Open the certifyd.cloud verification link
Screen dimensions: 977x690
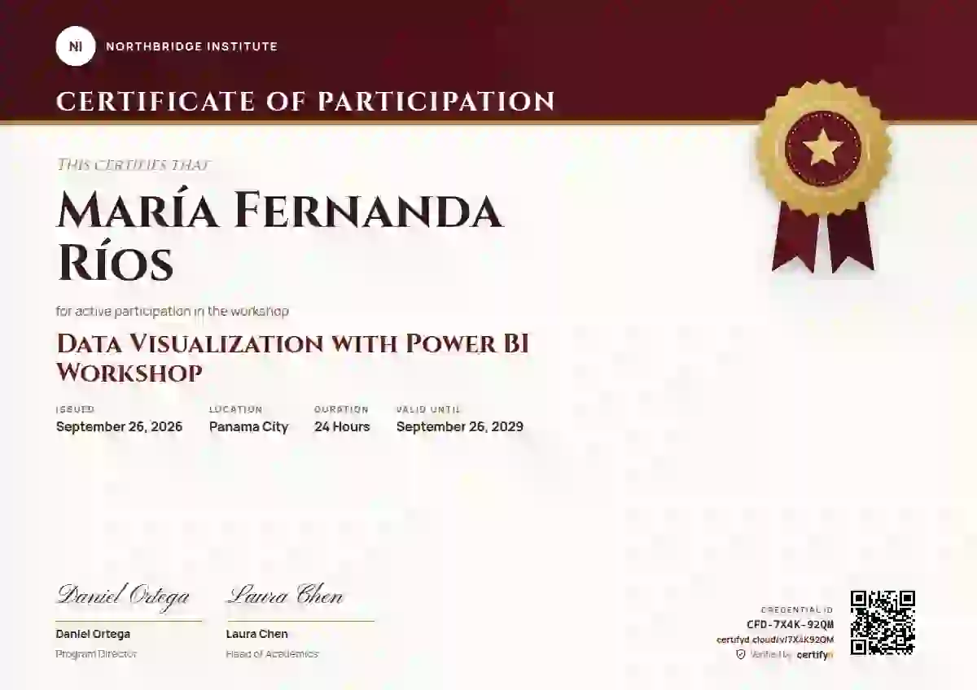775,640
